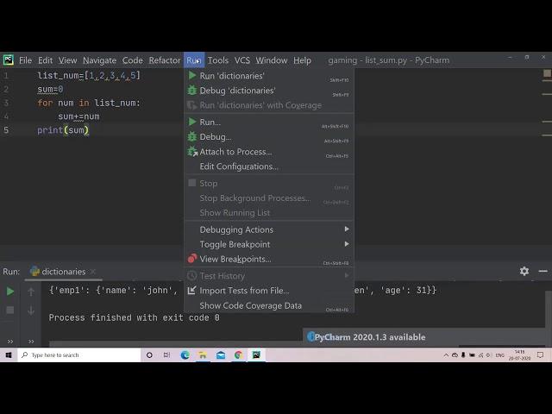Open the View menu
This screenshot has height=414, width=552.
(67, 60)
